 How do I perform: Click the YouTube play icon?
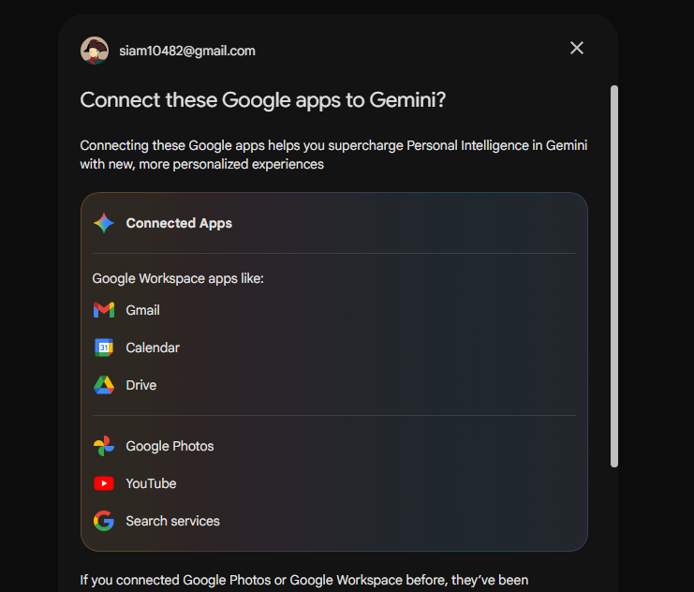click(x=104, y=483)
